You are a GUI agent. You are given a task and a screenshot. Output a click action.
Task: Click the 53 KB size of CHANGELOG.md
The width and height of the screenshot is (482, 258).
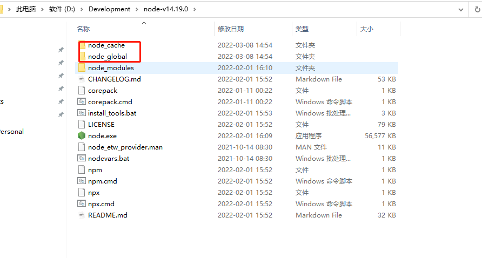387,79
